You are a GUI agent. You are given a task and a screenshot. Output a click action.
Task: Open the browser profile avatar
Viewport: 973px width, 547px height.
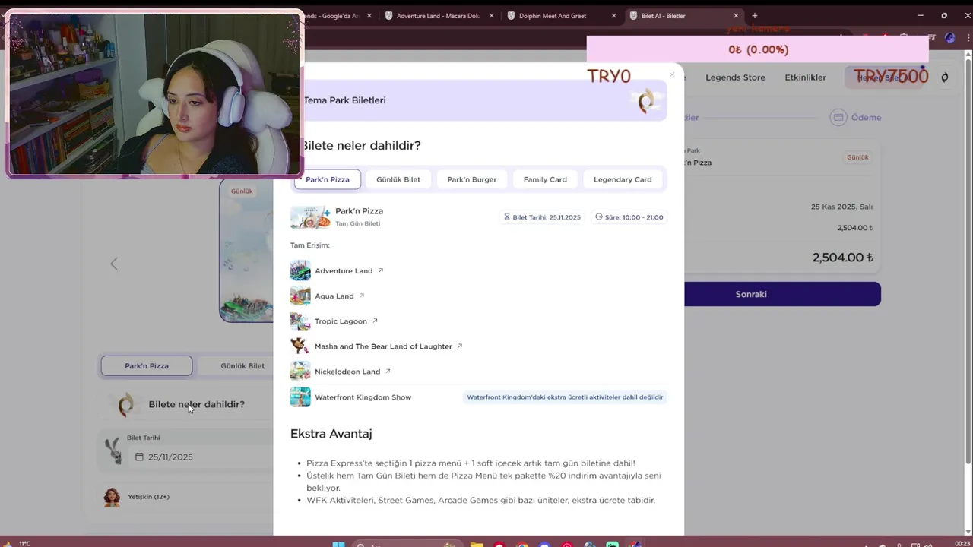coord(949,37)
